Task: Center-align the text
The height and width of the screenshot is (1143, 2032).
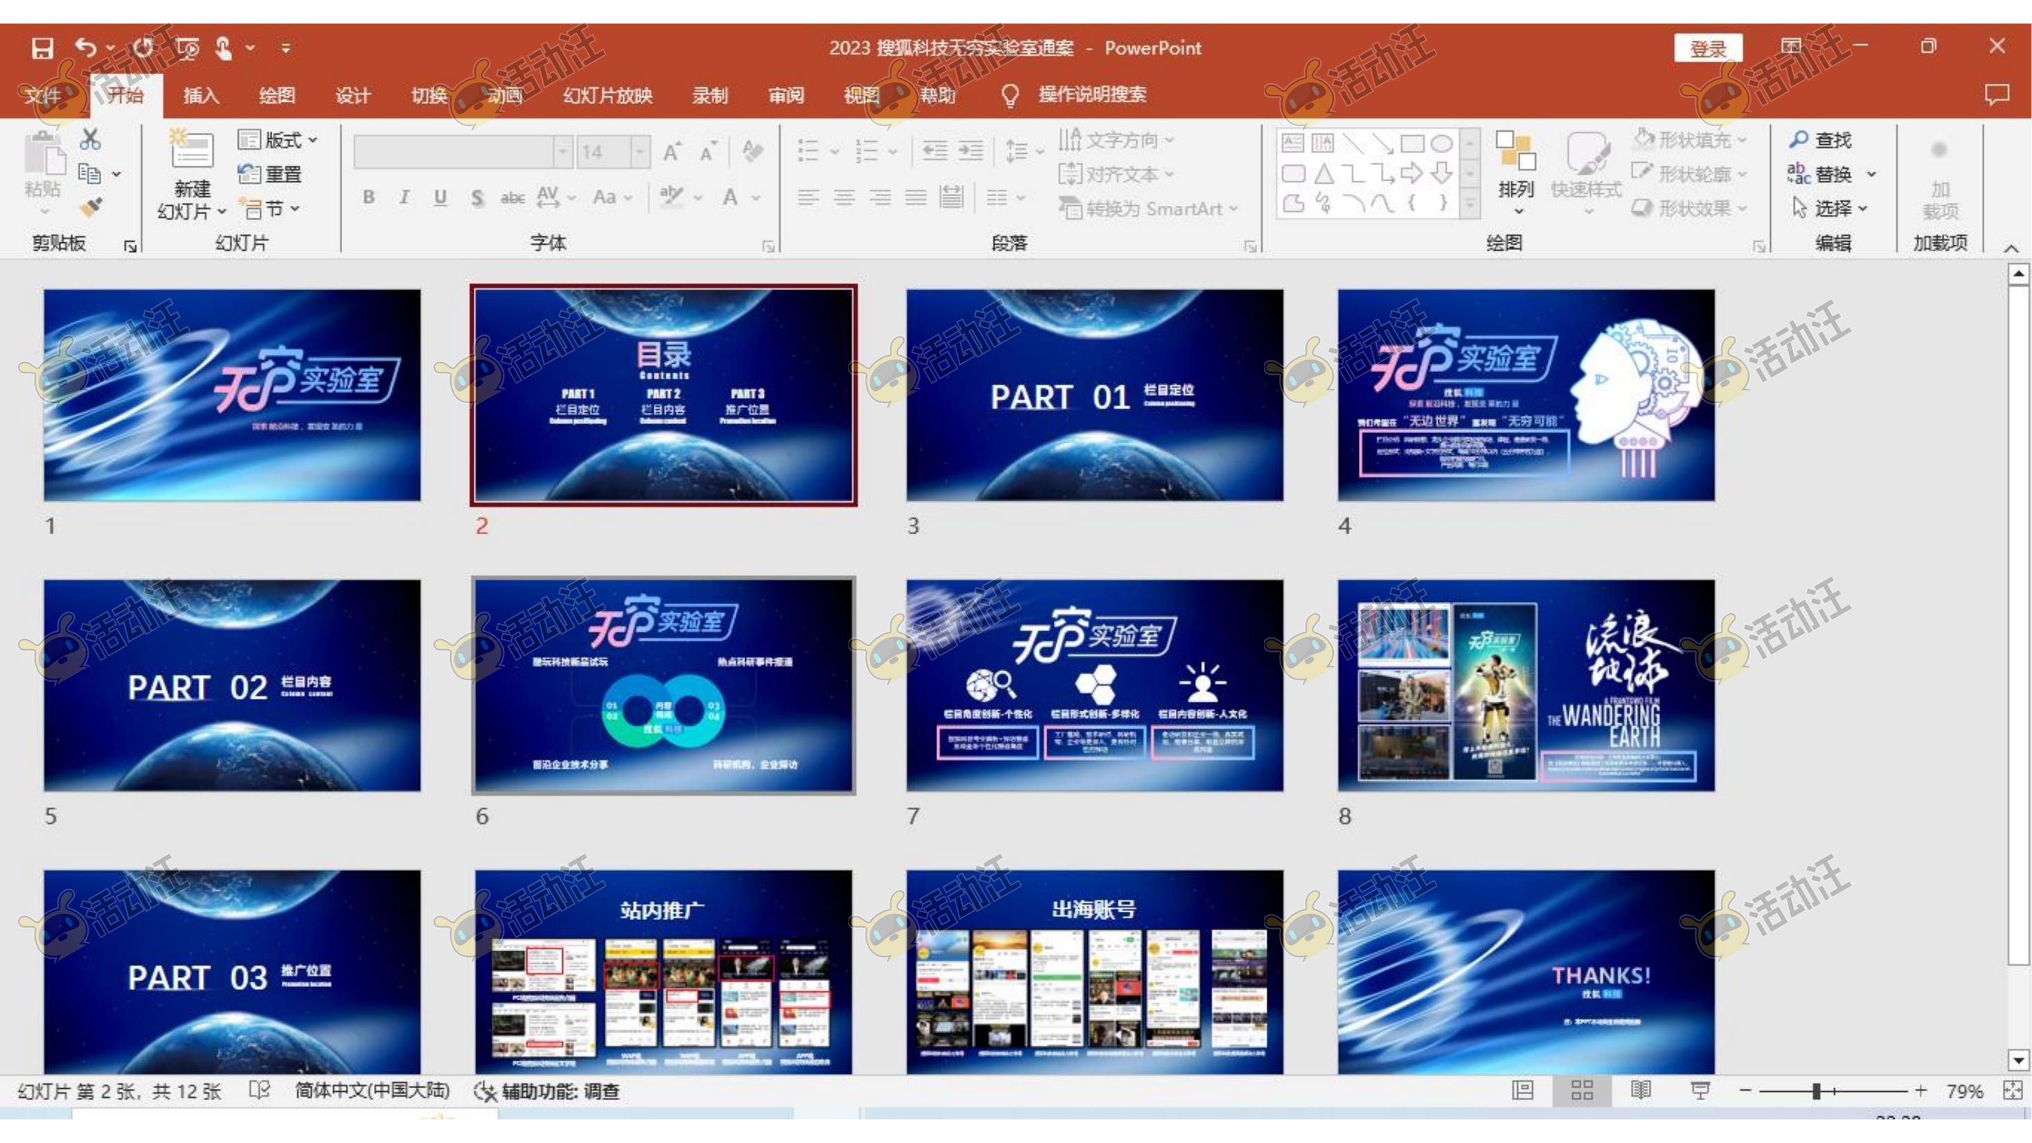Action: 844,197
